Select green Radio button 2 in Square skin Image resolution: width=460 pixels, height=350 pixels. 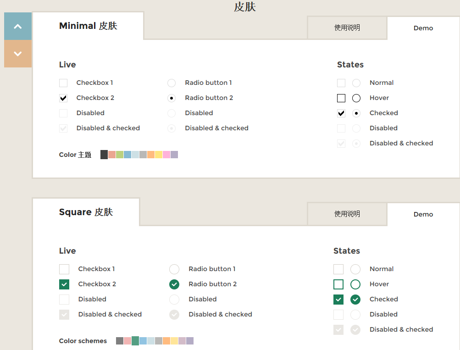click(x=174, y=284)
